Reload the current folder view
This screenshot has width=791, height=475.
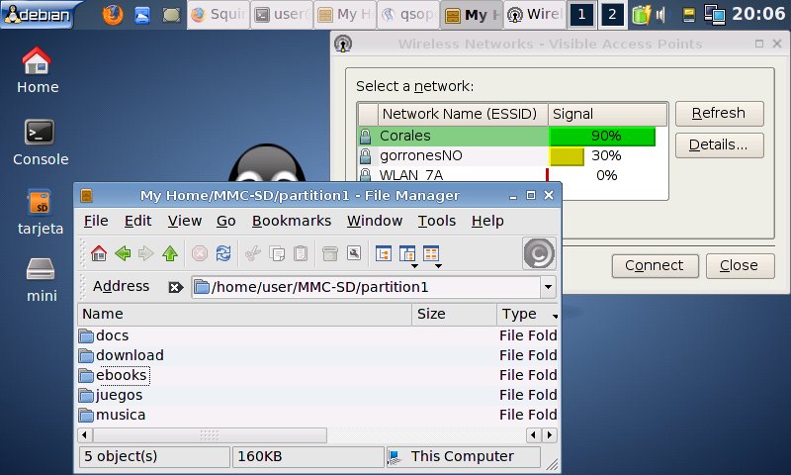[x=223, y=253]
